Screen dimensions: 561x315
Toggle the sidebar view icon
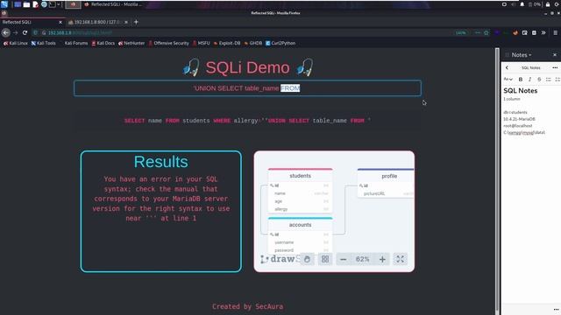point(524,33)
